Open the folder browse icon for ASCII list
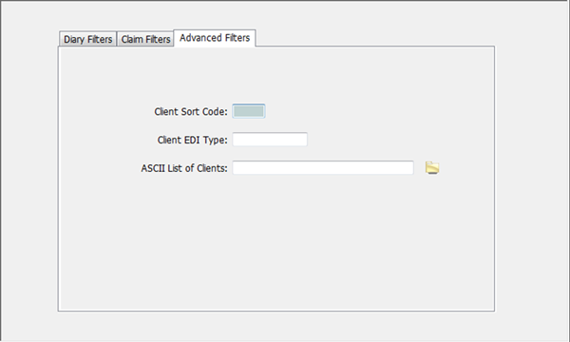Viewport: 570px width, 342px height. 432,168
